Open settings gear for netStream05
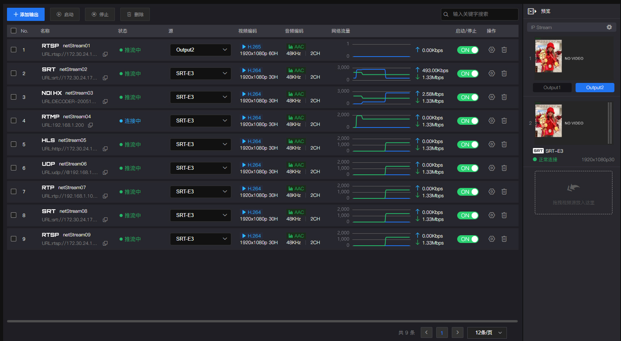 tap(492, 145)
